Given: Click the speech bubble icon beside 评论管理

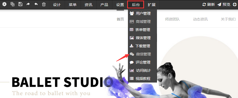Looking at the screenshot, I should (x=132, y=62).
